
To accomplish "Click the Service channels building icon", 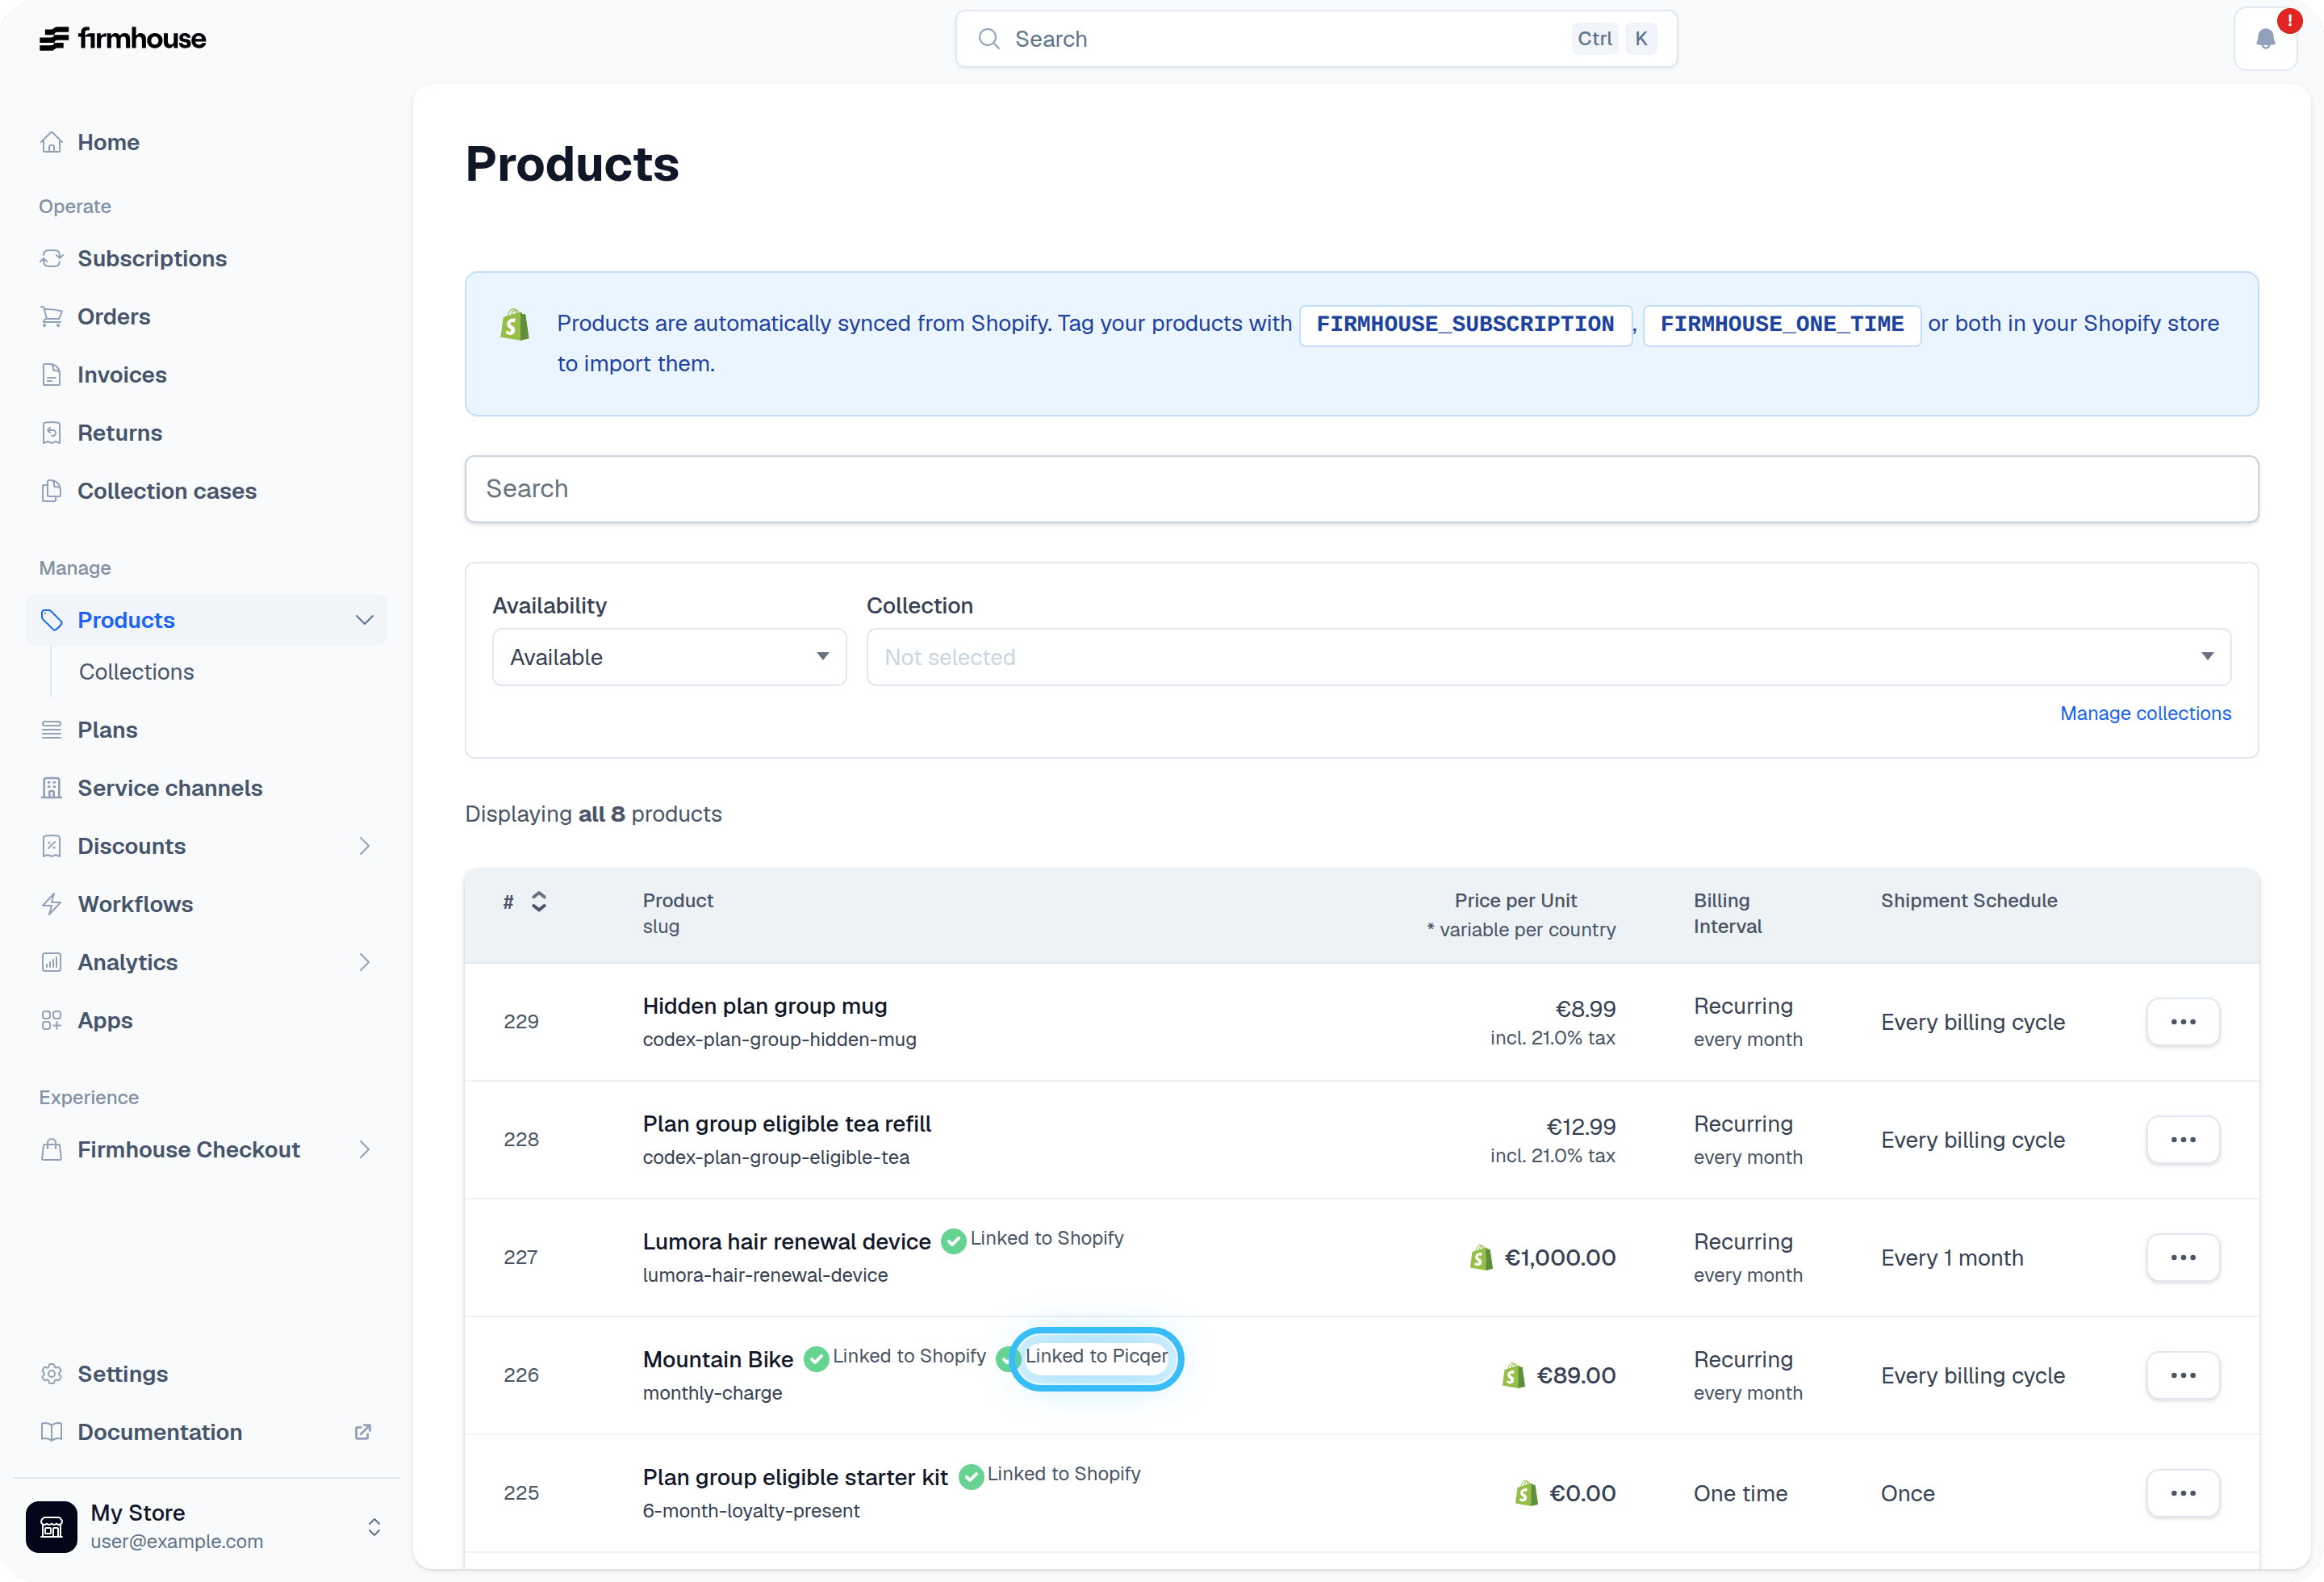I will (52, 787).
